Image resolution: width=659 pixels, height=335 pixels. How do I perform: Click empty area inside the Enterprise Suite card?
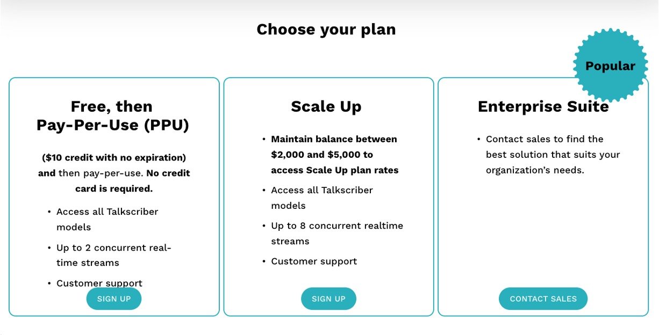(543, 231)
